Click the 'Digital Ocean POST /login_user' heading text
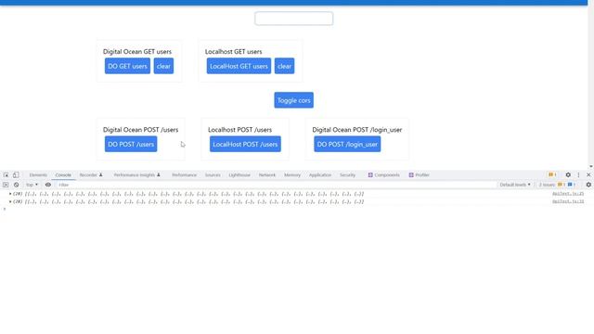The width and height of the screenshot is (594, 334). click(x=356, y=130)
